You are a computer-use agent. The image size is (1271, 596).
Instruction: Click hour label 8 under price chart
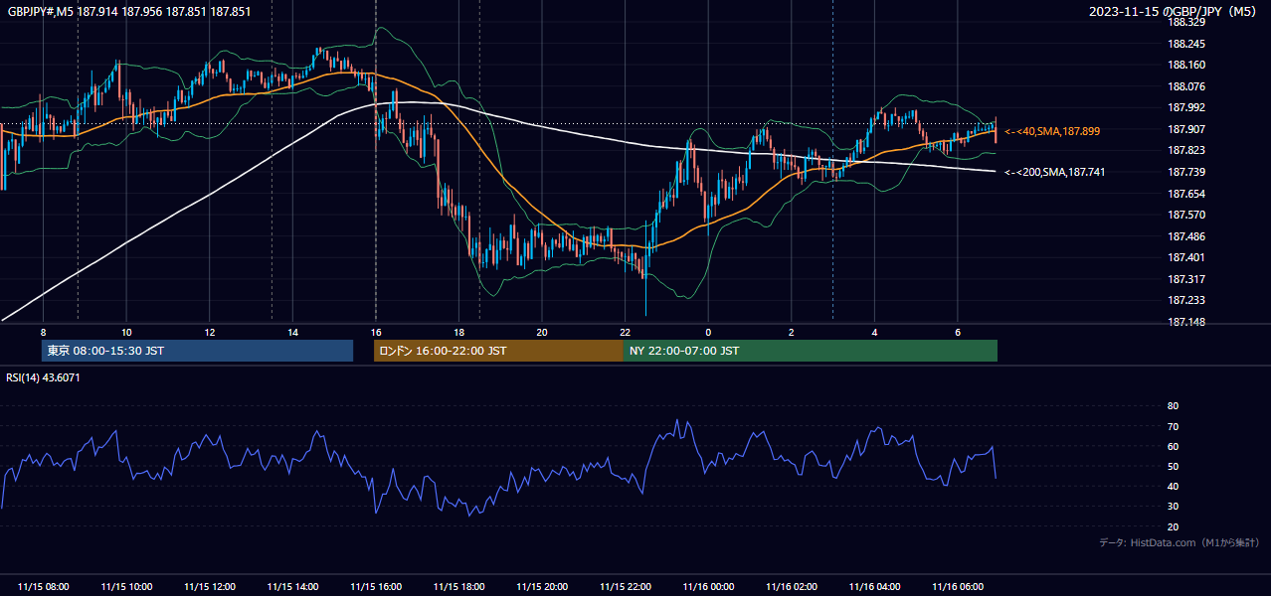(43, 332)
